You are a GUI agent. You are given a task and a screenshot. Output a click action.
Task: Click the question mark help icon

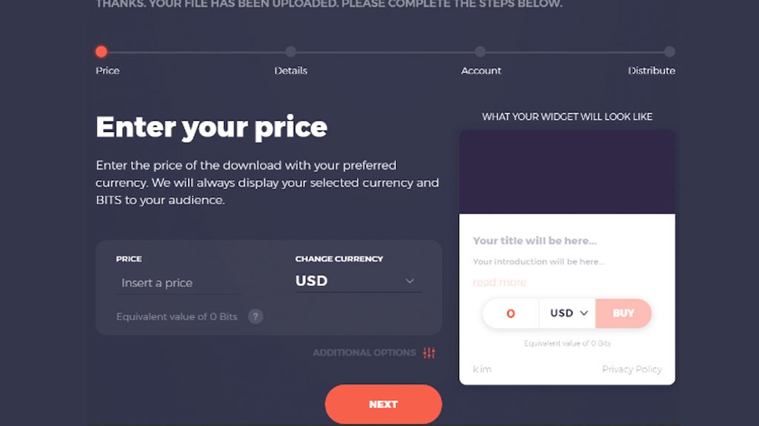(256, 316)
